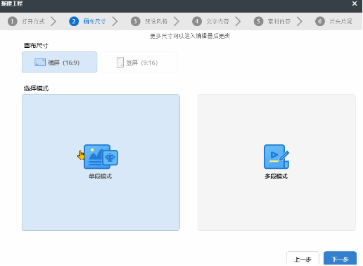363x266 pixels.
Task: Choose the 单段模式 card label
Action: 101,176
